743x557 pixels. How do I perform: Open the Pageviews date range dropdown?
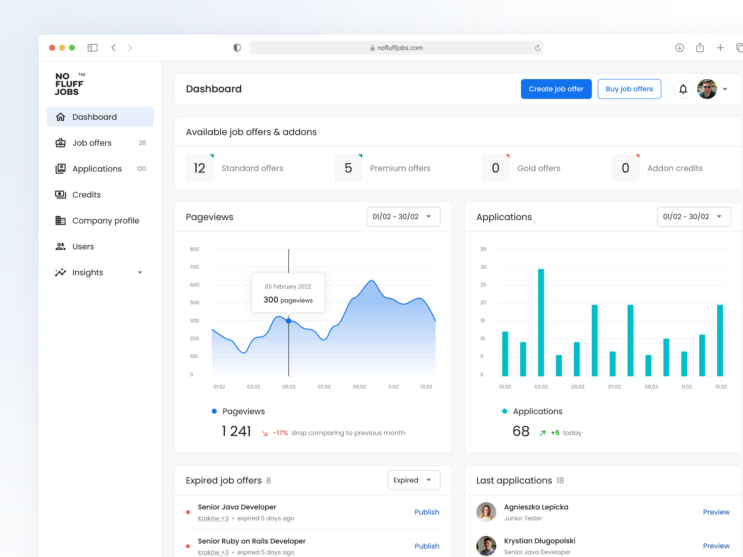[403, 217]
